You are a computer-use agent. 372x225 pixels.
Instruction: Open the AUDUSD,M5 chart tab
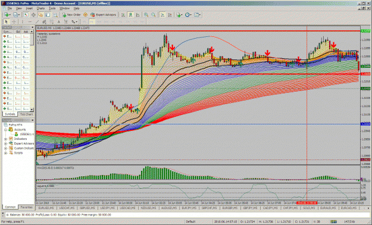[168, 208]
